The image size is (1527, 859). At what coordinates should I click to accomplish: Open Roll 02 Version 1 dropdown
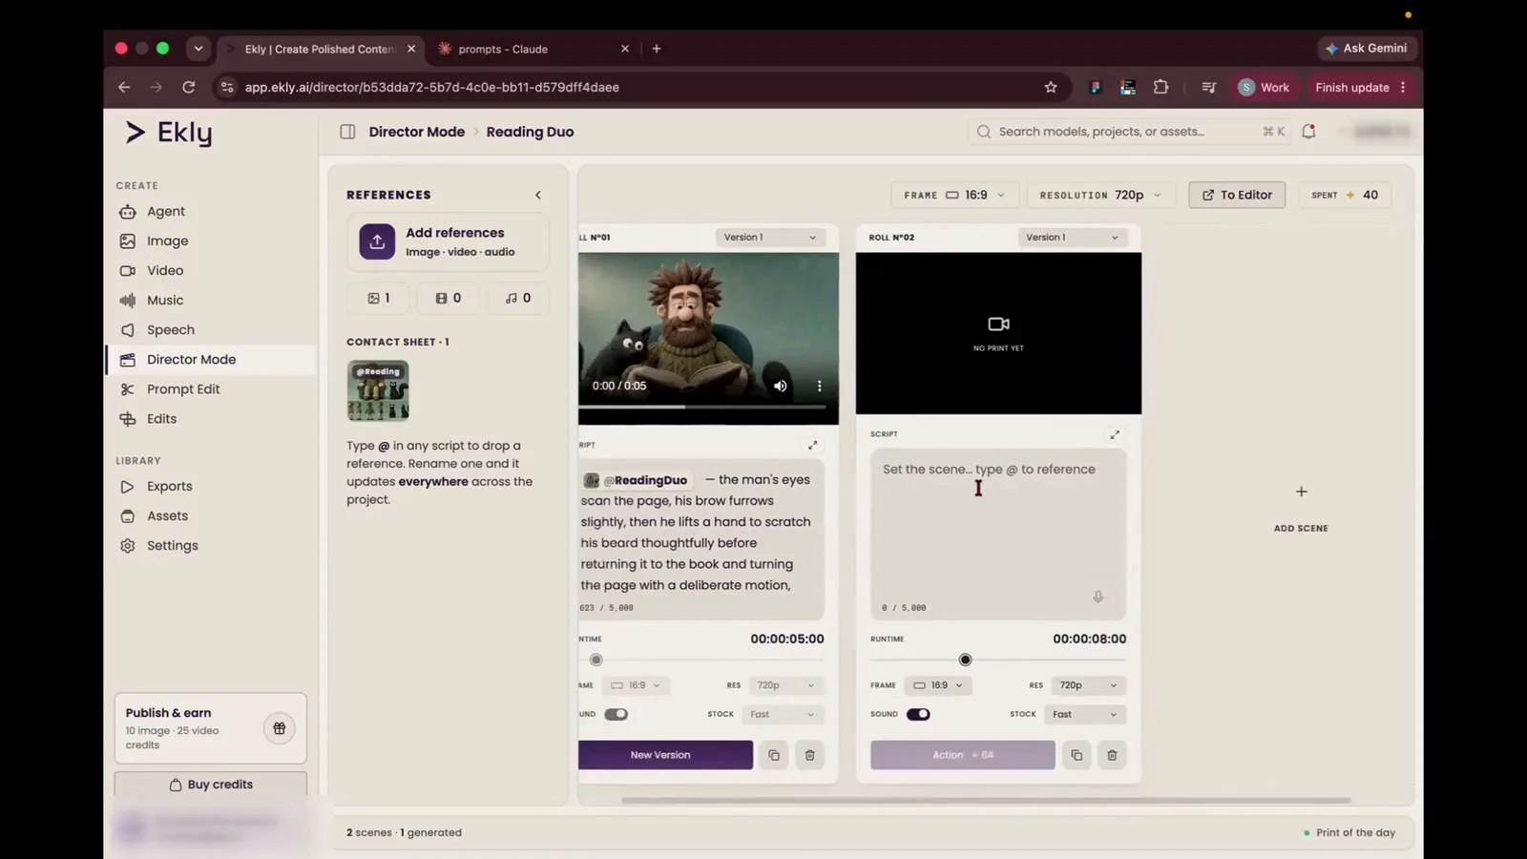[1071, 237]
